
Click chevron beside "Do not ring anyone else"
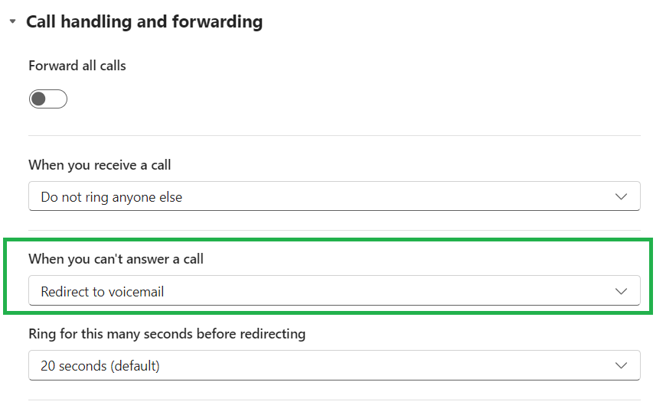(621, 197)
